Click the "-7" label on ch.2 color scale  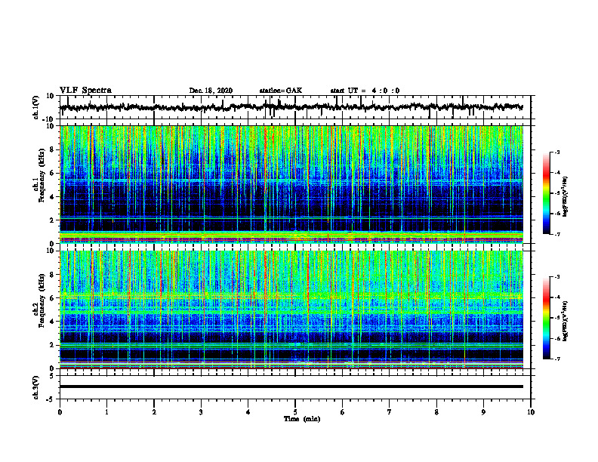556,359
